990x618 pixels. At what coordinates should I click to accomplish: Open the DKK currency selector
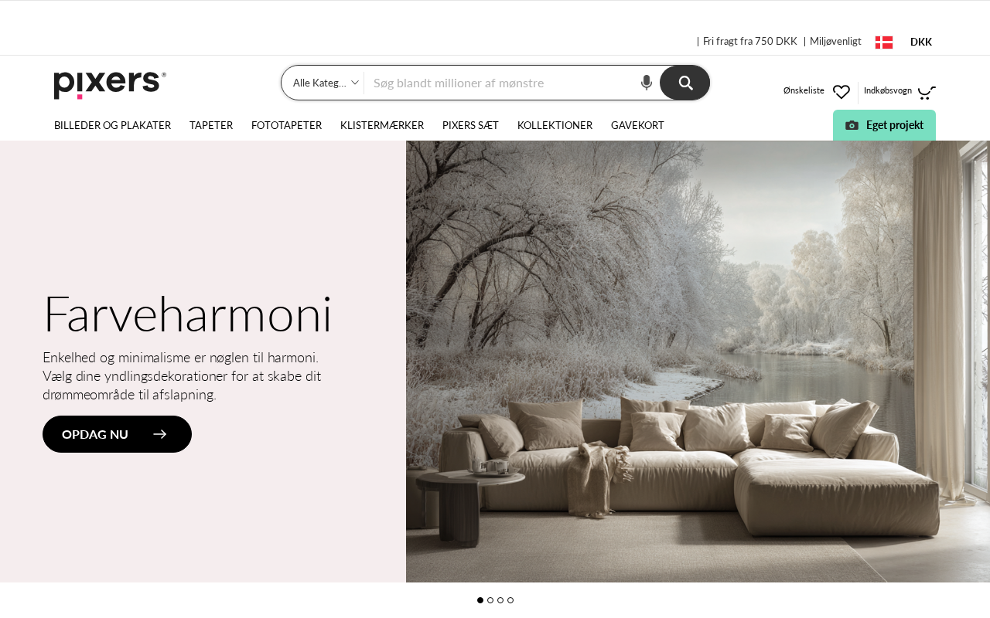(921, 42)
